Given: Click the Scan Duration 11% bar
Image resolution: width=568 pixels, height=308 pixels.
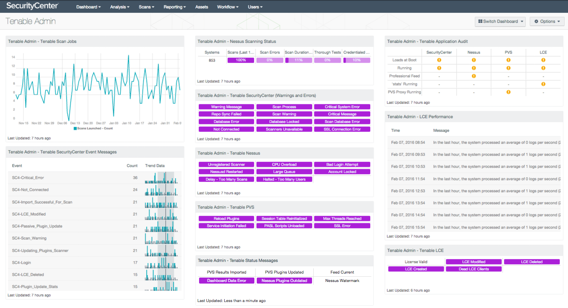Looking at the screenshot, I should [x=298, y=60].
